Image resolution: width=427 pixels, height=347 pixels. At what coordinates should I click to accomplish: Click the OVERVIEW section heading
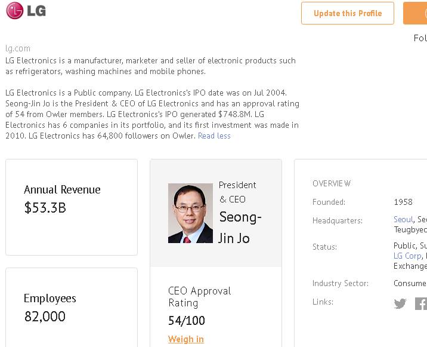click(332, 183)
